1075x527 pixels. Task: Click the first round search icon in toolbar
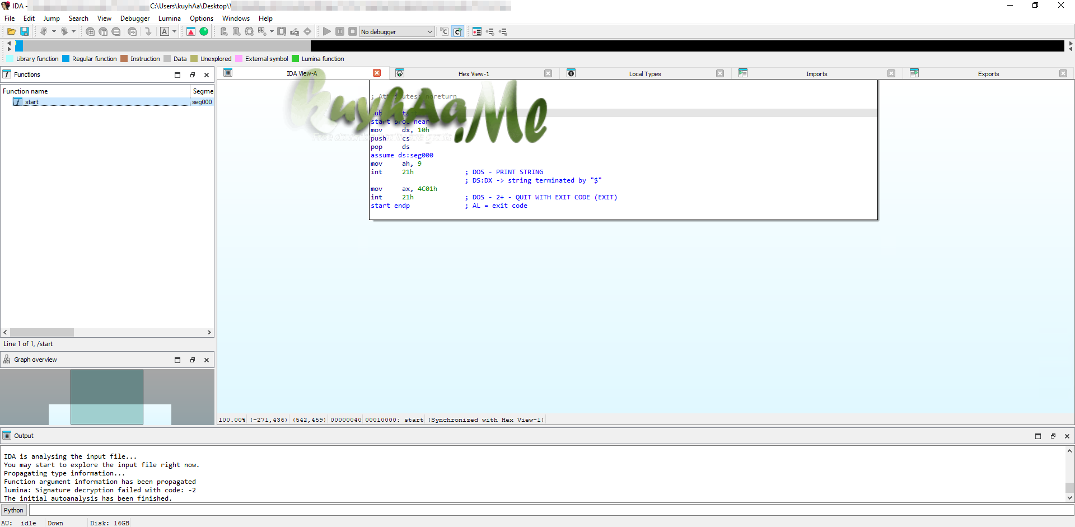click(x=90, y=31)
